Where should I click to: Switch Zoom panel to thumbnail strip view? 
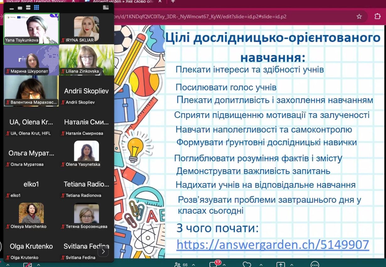28,7
